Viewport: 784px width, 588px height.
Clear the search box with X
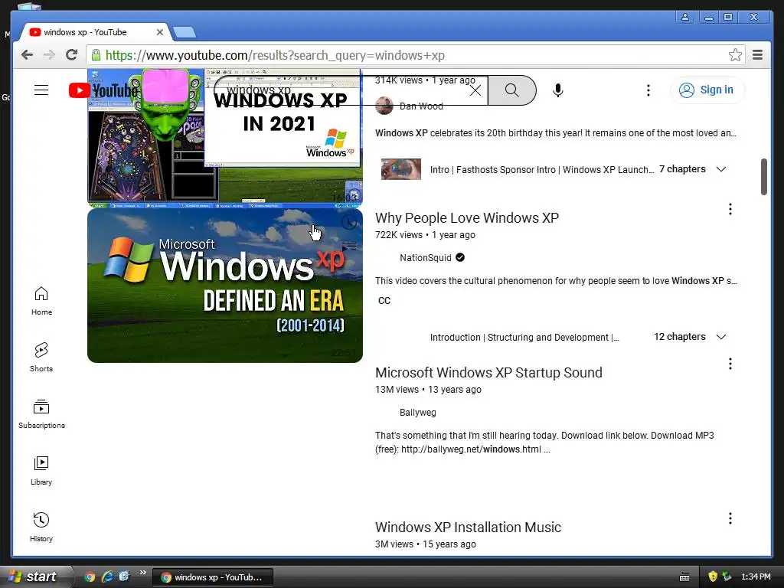[475, 90]
